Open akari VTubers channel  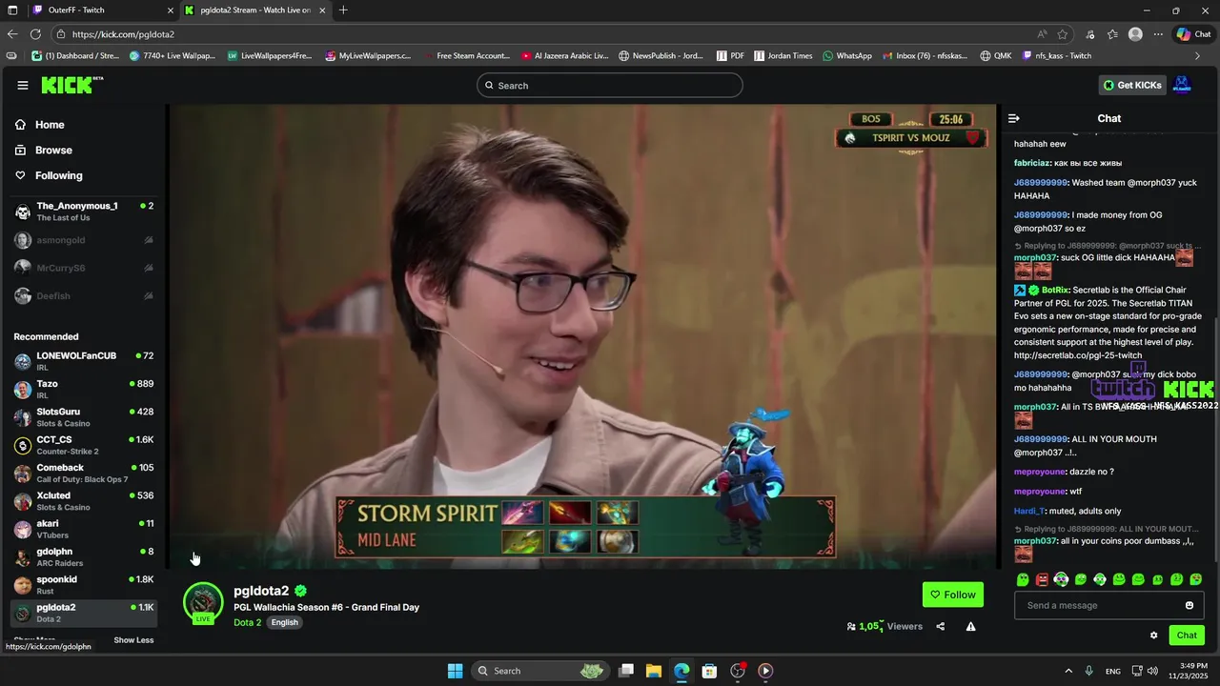point(84,529)
